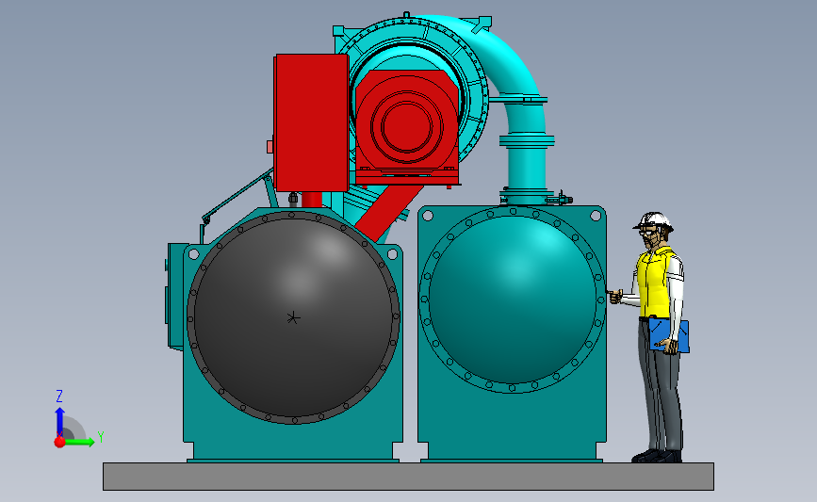The image size is (817, 502).
Task: Click the red X axis ball on the triad
Action: (60, 442)
